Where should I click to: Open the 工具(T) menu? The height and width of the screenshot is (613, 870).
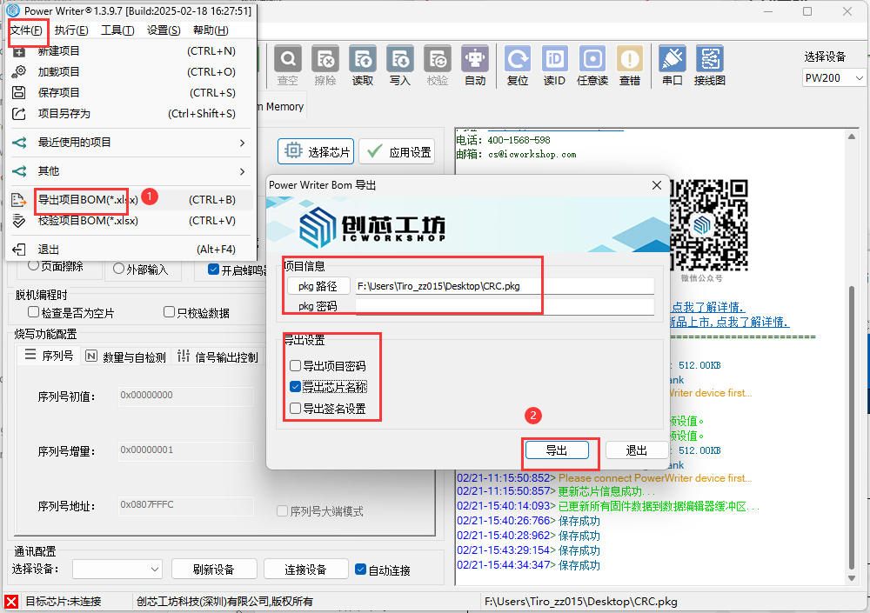coord(117,30)
